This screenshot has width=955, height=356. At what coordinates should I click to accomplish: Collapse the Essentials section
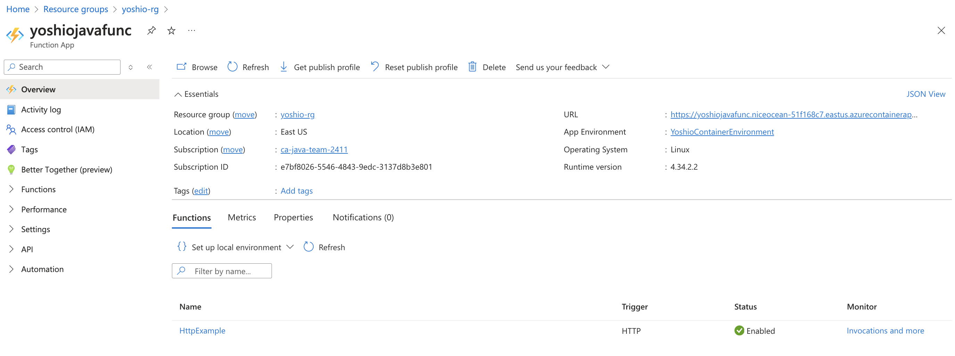point(178,94)
